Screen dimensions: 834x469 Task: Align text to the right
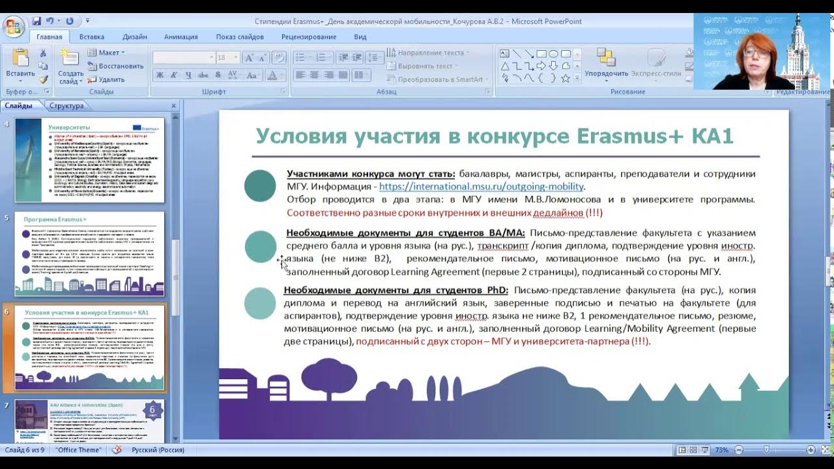[328, 76]
